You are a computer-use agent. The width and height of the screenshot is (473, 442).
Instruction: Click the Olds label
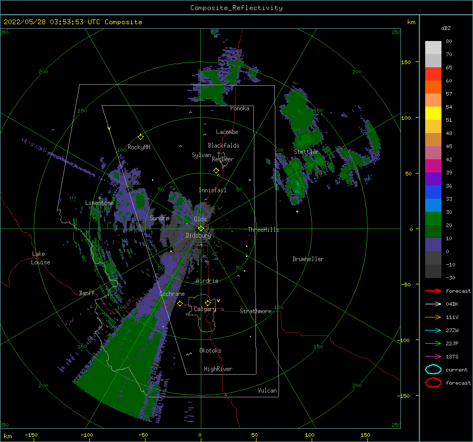pyautogui.click(x=200, y=219)
